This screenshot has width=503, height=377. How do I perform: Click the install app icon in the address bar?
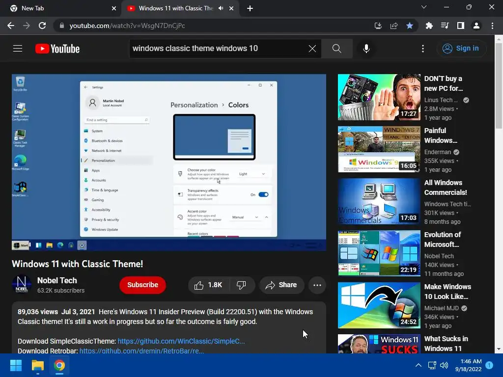(x=378, y=26)
